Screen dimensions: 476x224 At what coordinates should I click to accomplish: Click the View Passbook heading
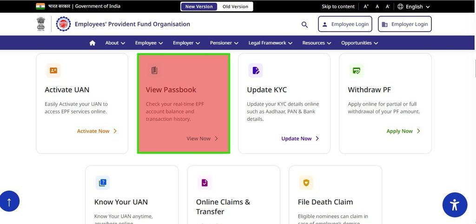(x=171, y=90)
